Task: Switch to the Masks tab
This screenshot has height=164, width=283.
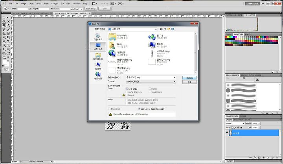Action: [243, 116]
